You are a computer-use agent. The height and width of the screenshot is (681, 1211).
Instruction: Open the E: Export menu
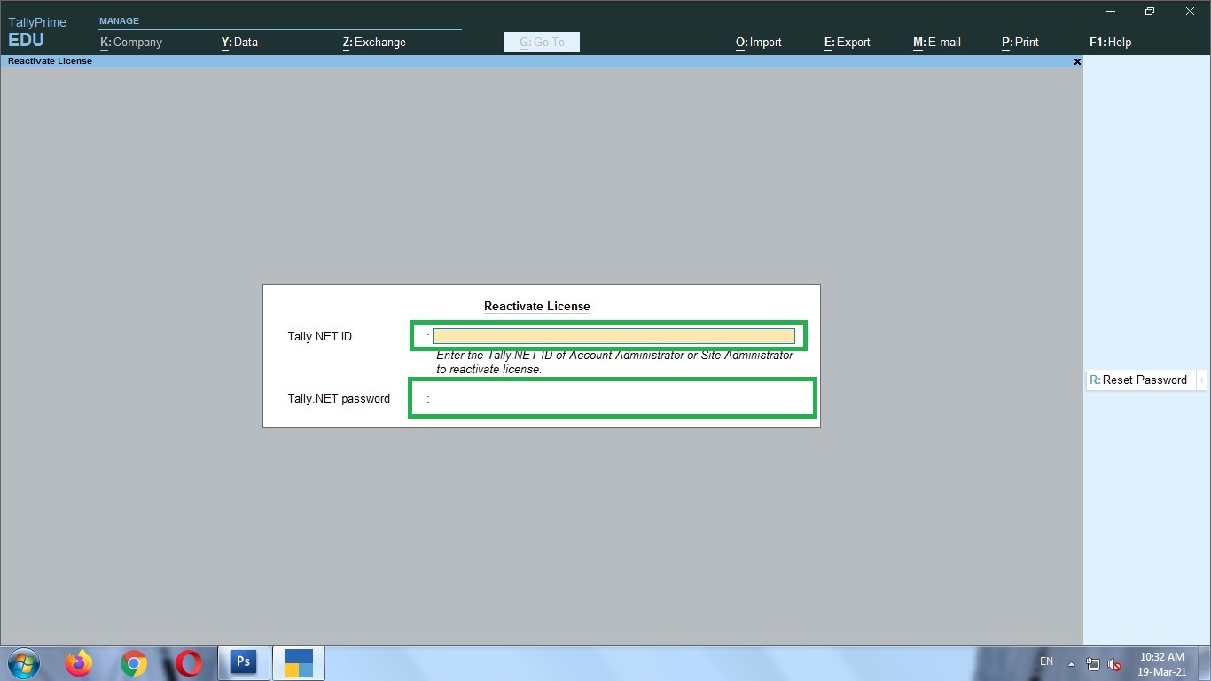coord(848,42)
